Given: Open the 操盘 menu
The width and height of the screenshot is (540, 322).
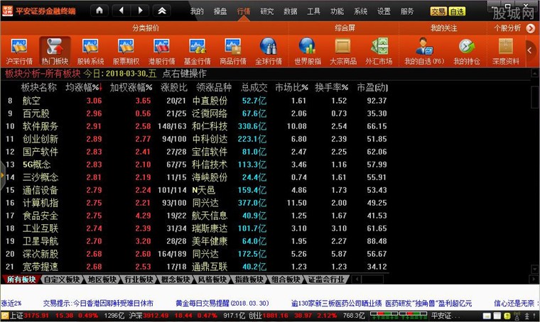Looking at the screenshot, I should point(220,11).
